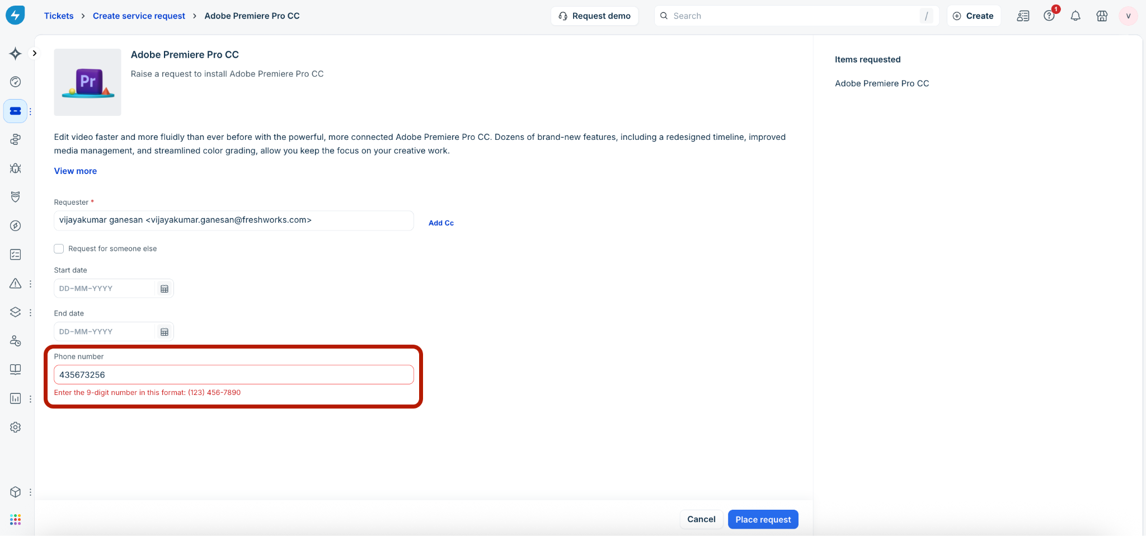Open the Admin settings gear icon
The height and width of the screenshot is (536, 1146).
click(16, 427)
